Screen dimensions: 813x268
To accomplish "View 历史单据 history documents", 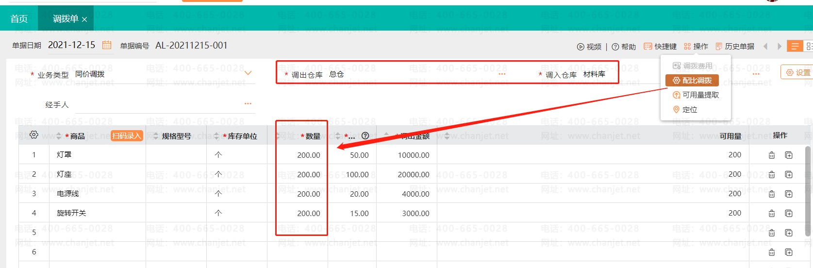I will [x=735, y=46].
